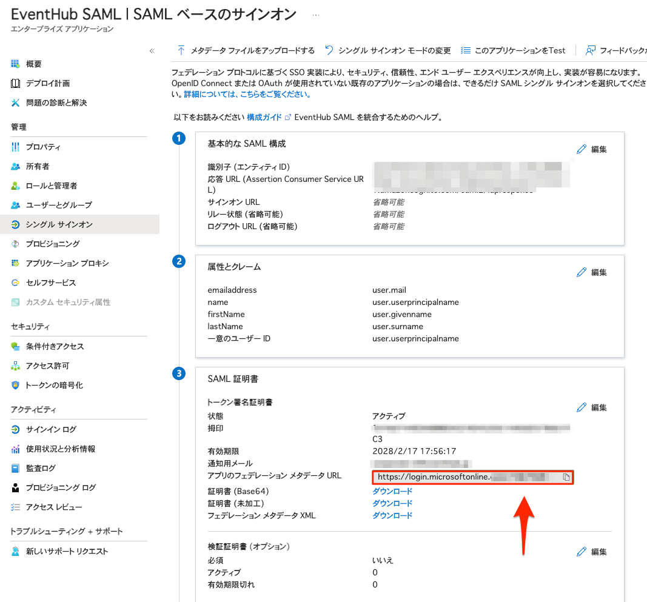Screen dimensions: 647x602
Task: Click the user.surname claim value
Action: (398, 326)
